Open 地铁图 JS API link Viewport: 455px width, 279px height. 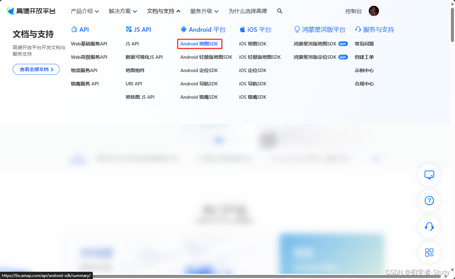point(140,97)
